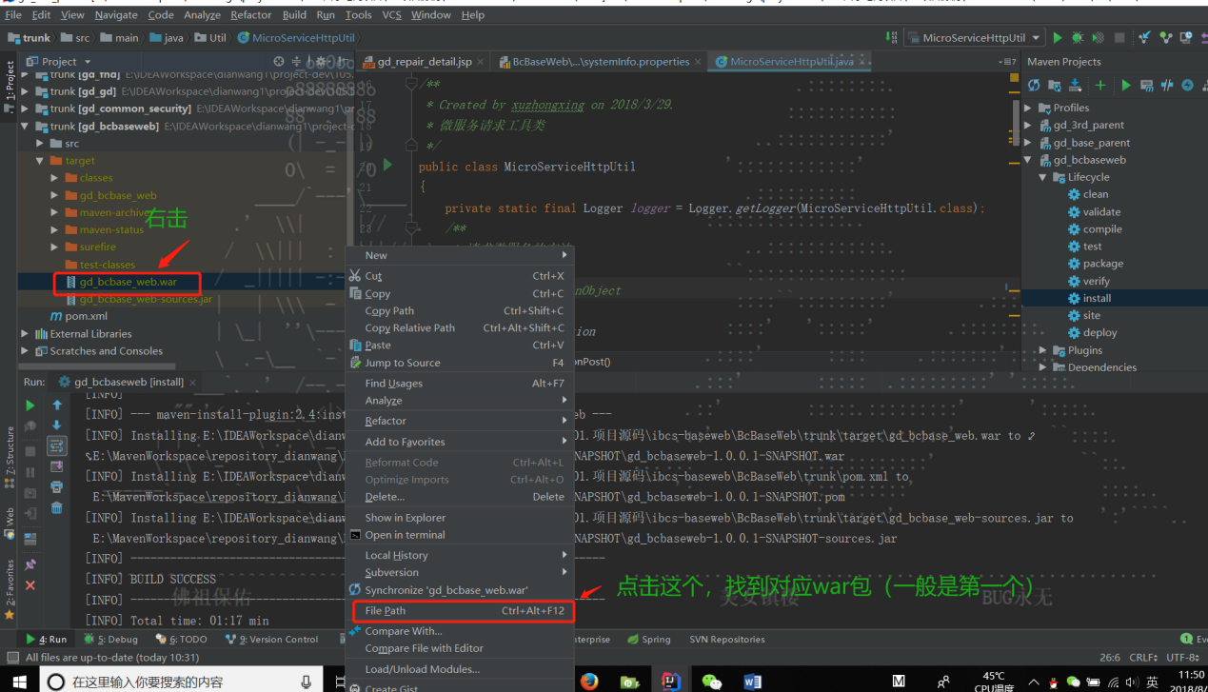Open the New submenu in context menu
Viewport: 1208px width, 692px height.
[461, 255]
